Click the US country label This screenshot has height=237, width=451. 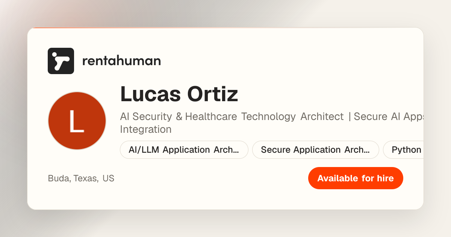(x=108, y=178)
